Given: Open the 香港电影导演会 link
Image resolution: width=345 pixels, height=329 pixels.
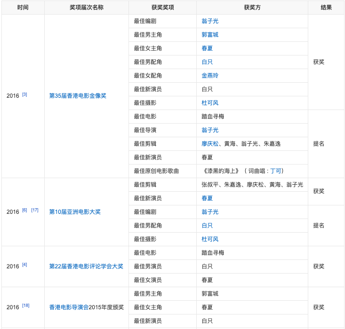Looking at the screenshot, I should tap(69, 307).
